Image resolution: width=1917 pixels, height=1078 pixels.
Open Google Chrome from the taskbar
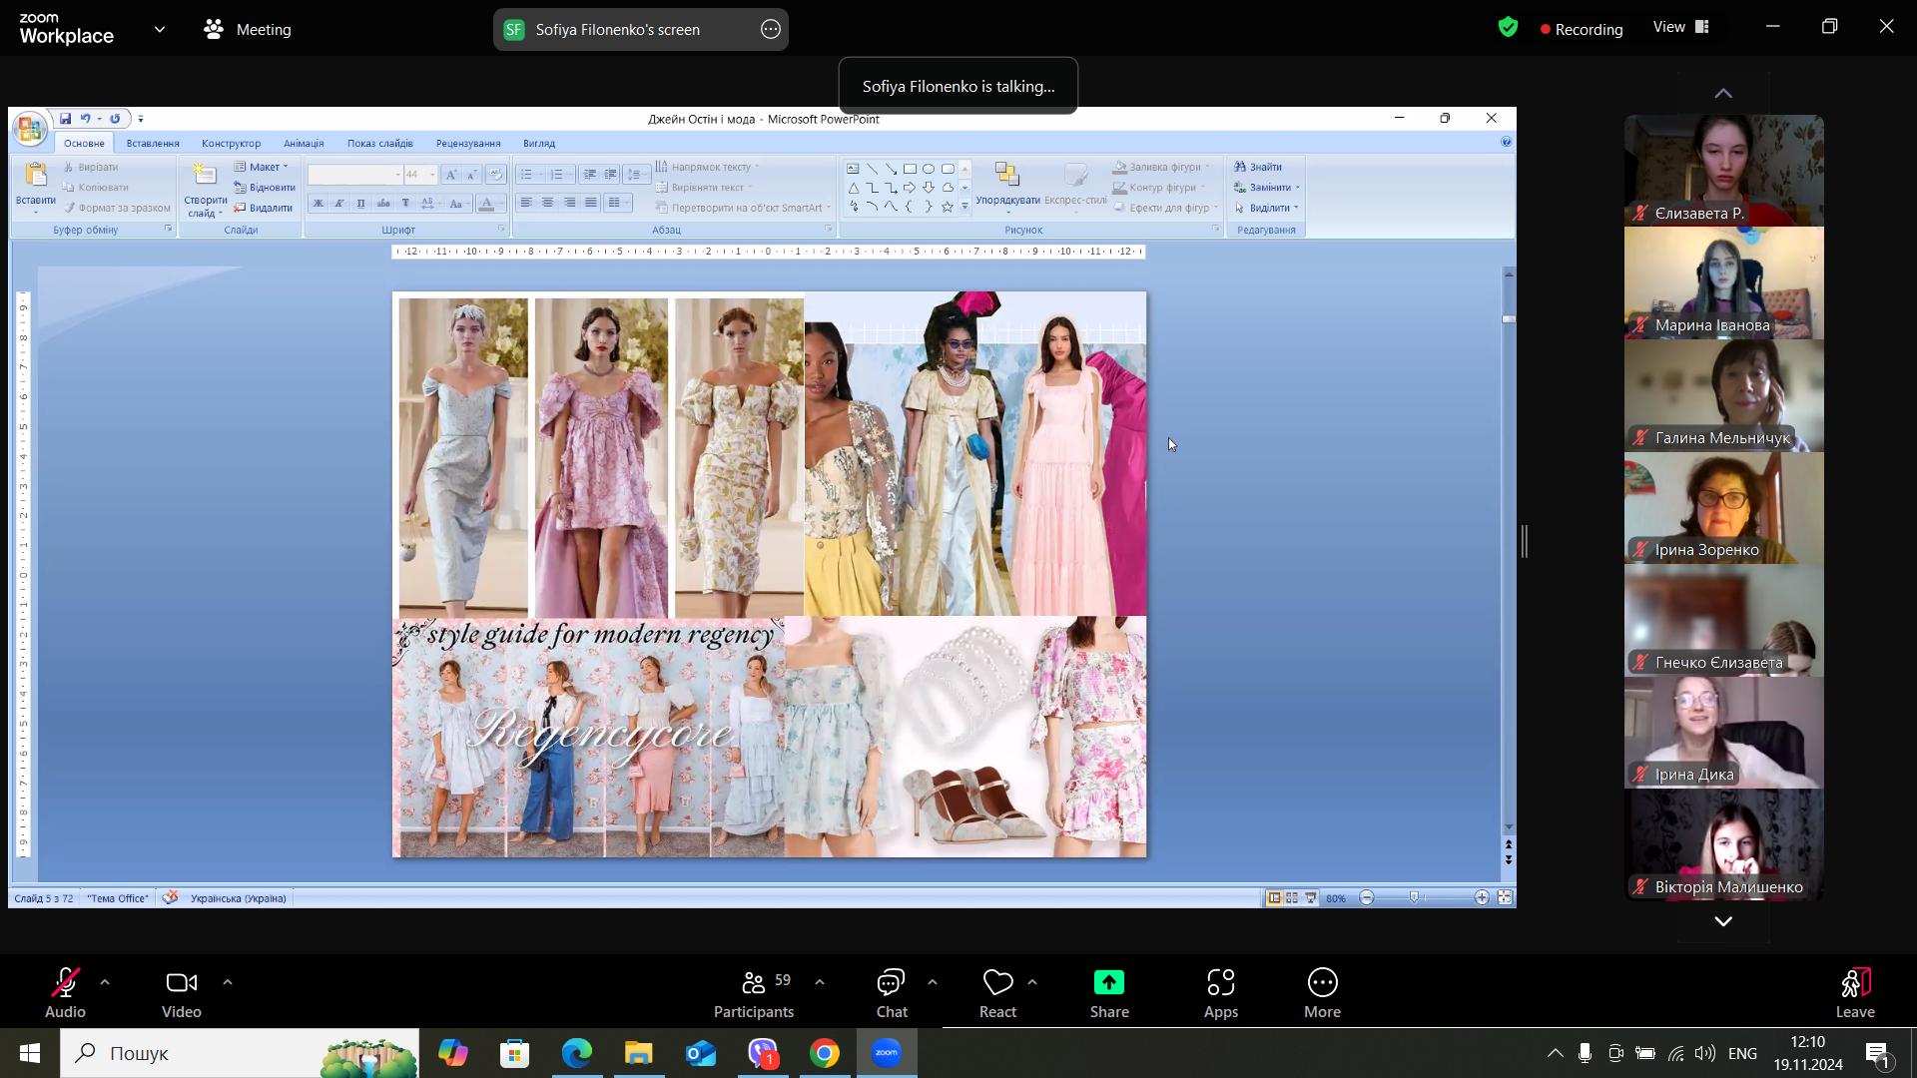click(824, 1053)
